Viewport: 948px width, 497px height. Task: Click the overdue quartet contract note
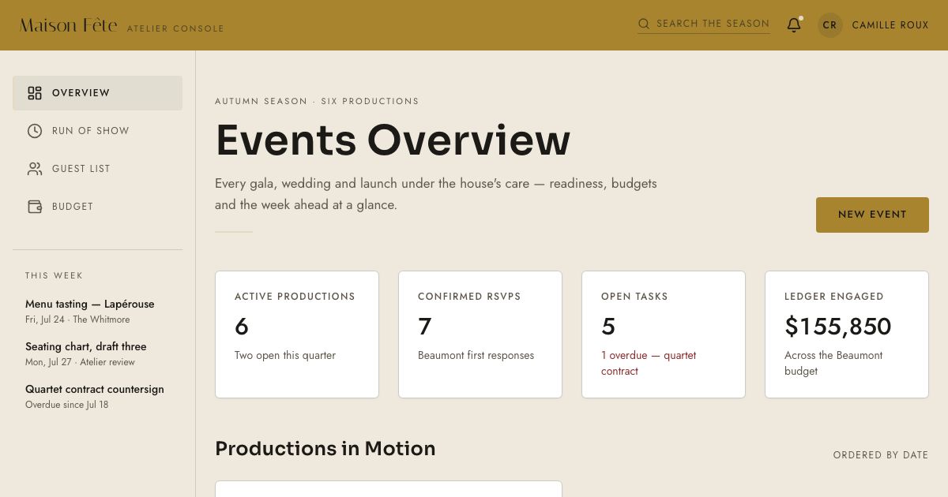(649, 363)
